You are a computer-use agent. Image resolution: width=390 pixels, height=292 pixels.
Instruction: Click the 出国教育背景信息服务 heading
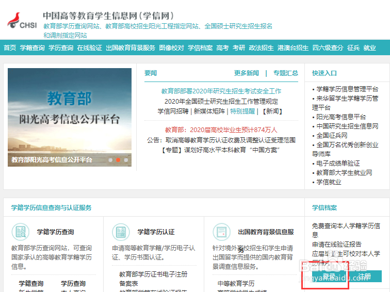[266, 232]
